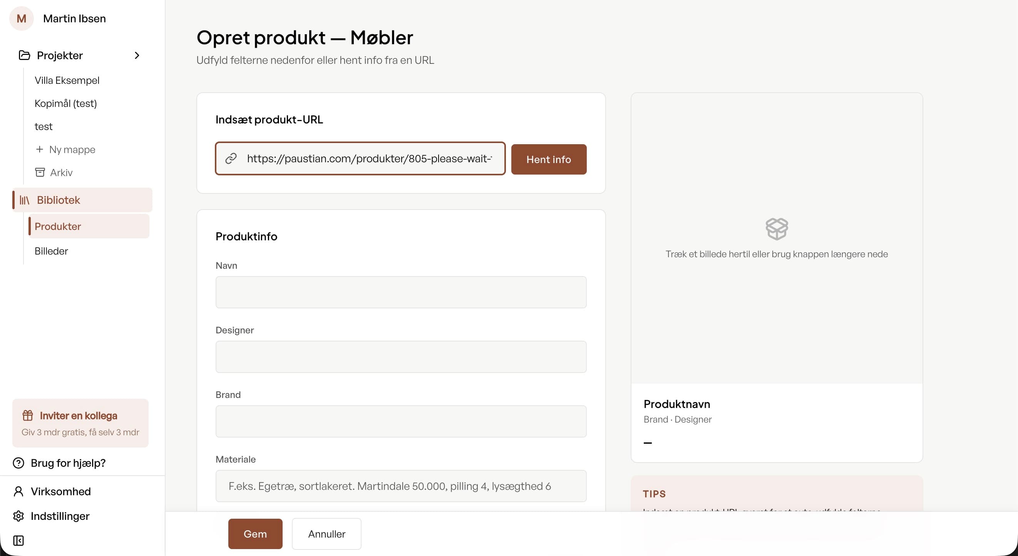Focus the Materiale input field
The width and height of the screenshot is (1018, 556).
click(401, 486)
